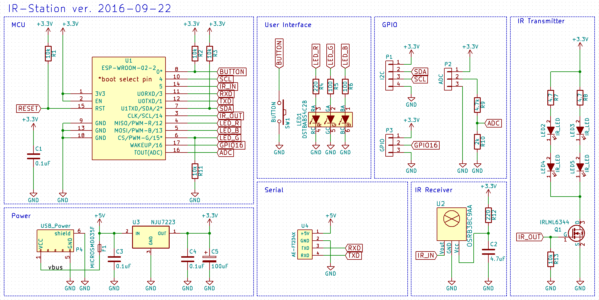Click the RXD label in Serial section
This screenshot has width=599, height=300.
click(354, 248)
